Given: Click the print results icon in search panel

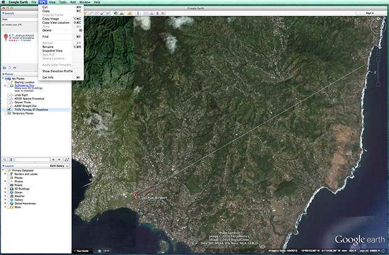Looking at the screenshot, I should 15,68.
